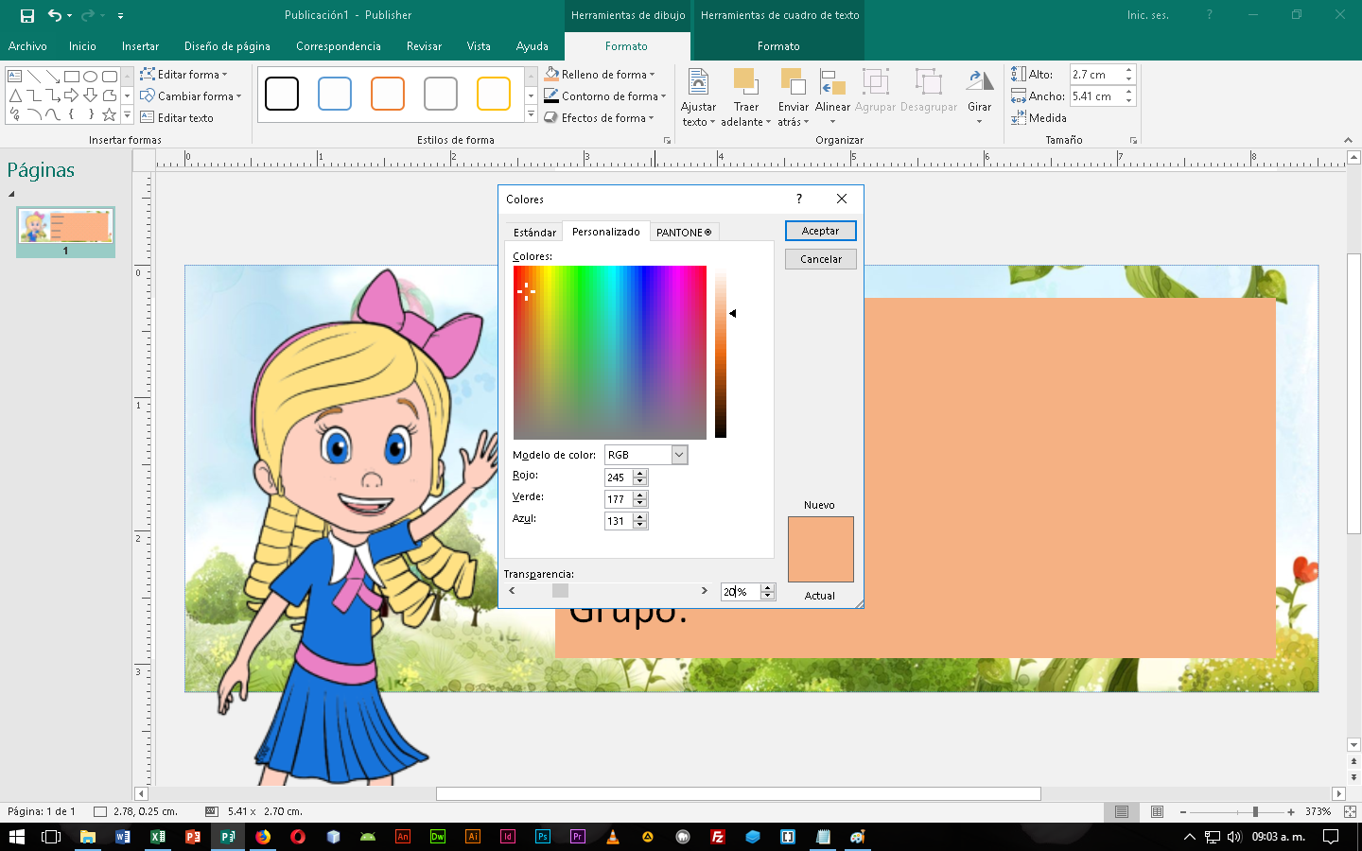The image size is (1362, 851).
Task: Click the zoom slider handle in status bar
Action: pyautogui.click(x=1255, y=812)
